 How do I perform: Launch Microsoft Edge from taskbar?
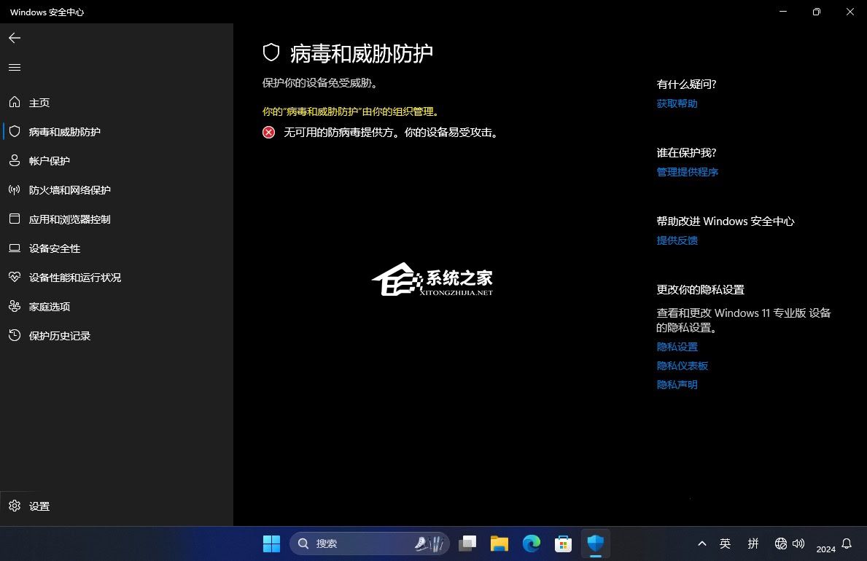coord(532,544)
